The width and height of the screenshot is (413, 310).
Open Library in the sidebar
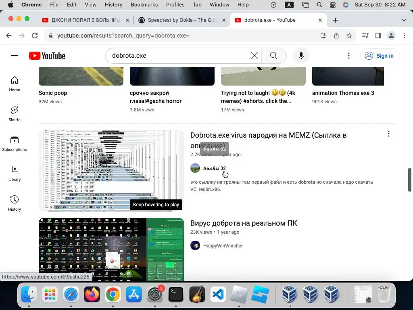(15, 174)
